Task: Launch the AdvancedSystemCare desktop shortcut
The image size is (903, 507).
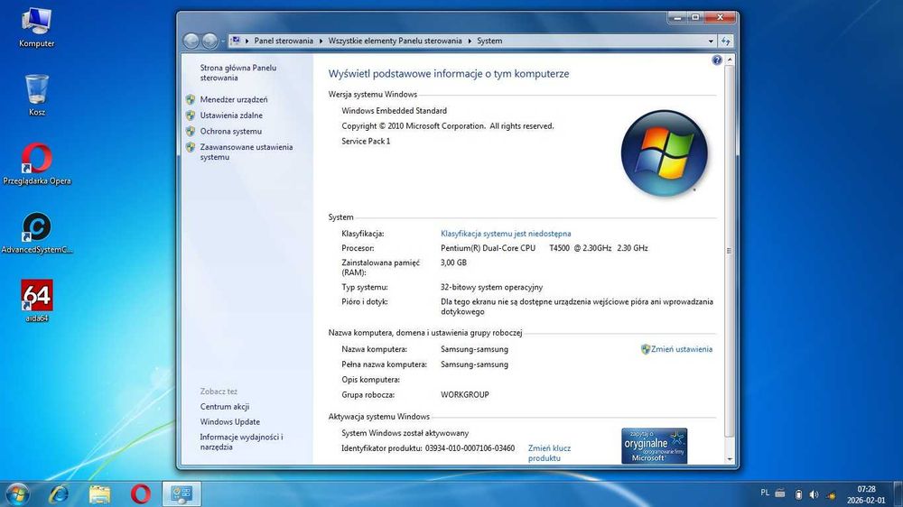Action: coord(37,233)
